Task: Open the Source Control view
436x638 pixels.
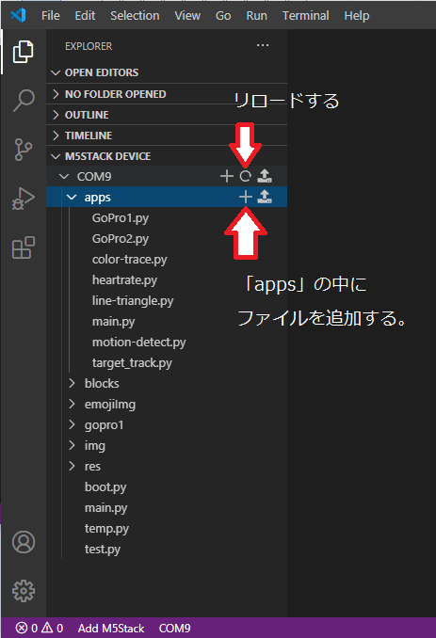Action: (x=24, y=150)
